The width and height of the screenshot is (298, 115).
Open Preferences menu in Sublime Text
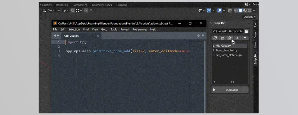coord(140,30)
